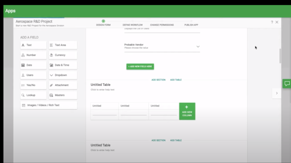The image size is (291, 163).
Task: Insert an Attachment field
Action: pos(63,85)
